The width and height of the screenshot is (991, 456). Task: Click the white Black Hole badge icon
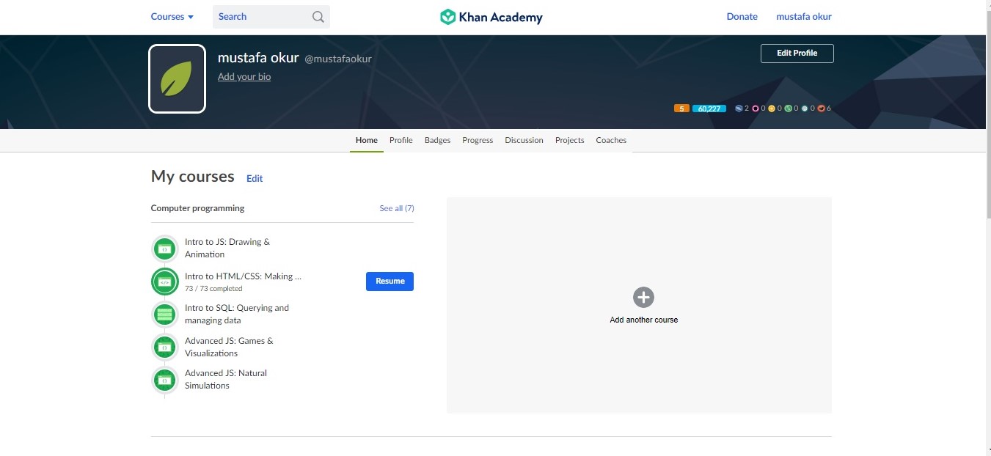tap(805, 109)
